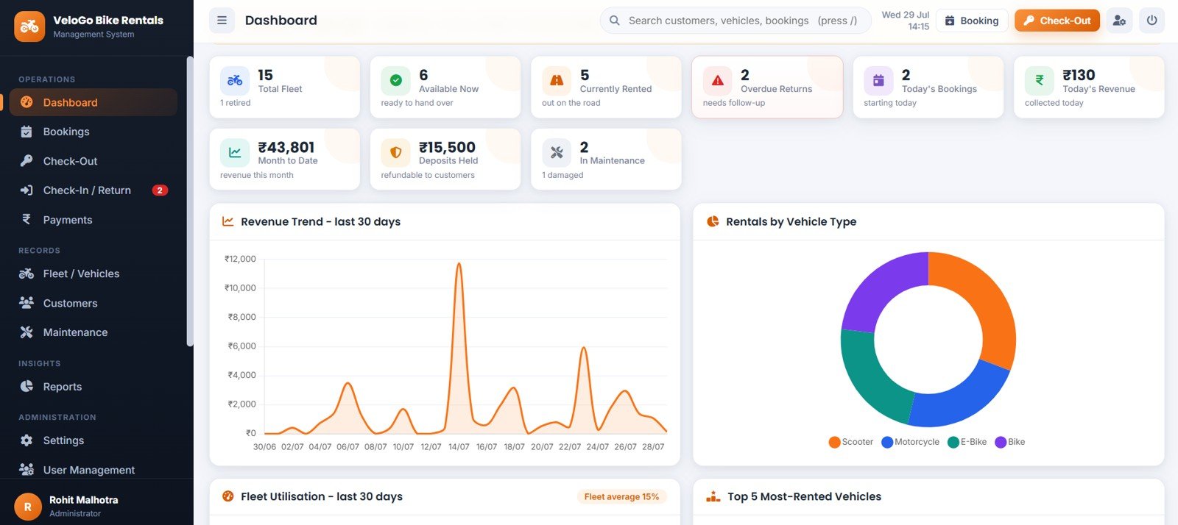
Task: Go to Bookings in the sidebar
Action: tap(94, 132)
